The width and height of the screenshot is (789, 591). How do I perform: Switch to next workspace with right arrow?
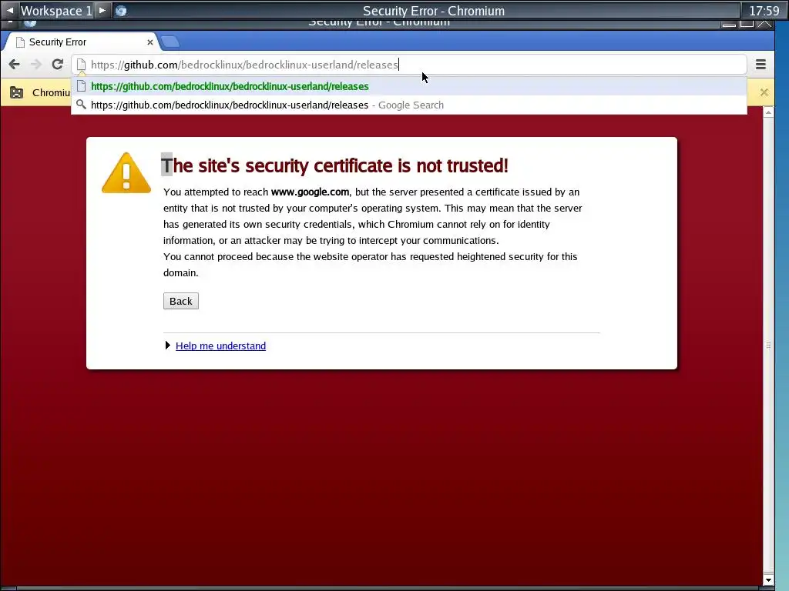[x=102, y=10]
